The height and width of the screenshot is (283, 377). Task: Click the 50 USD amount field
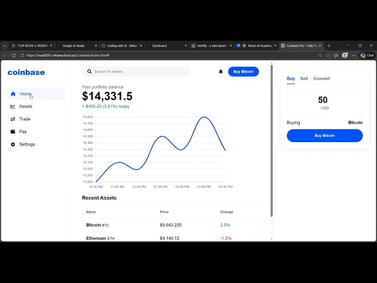click(325, 103)
